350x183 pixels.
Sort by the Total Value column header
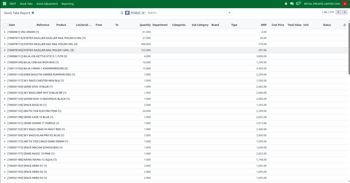pyautogui.click(x=294, y=25)
